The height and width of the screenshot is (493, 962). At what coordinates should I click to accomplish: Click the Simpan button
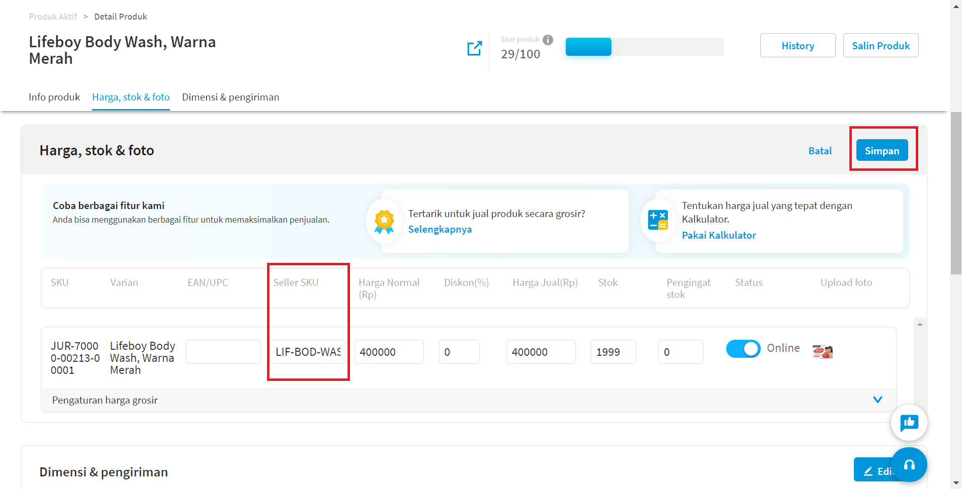coord(882,150)
